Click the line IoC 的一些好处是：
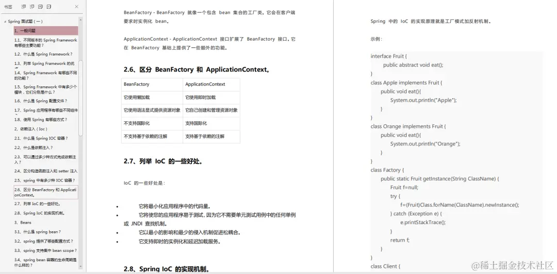This screenshot has width=557, height=274. 144,184
